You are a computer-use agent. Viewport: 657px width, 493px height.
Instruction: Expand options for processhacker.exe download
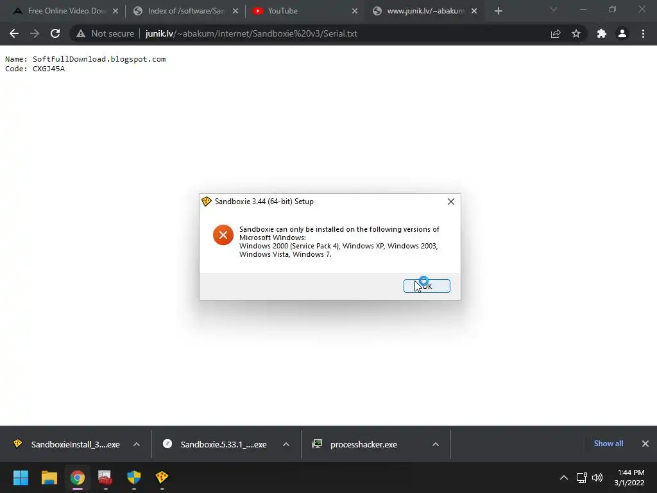tap(436, 444)
